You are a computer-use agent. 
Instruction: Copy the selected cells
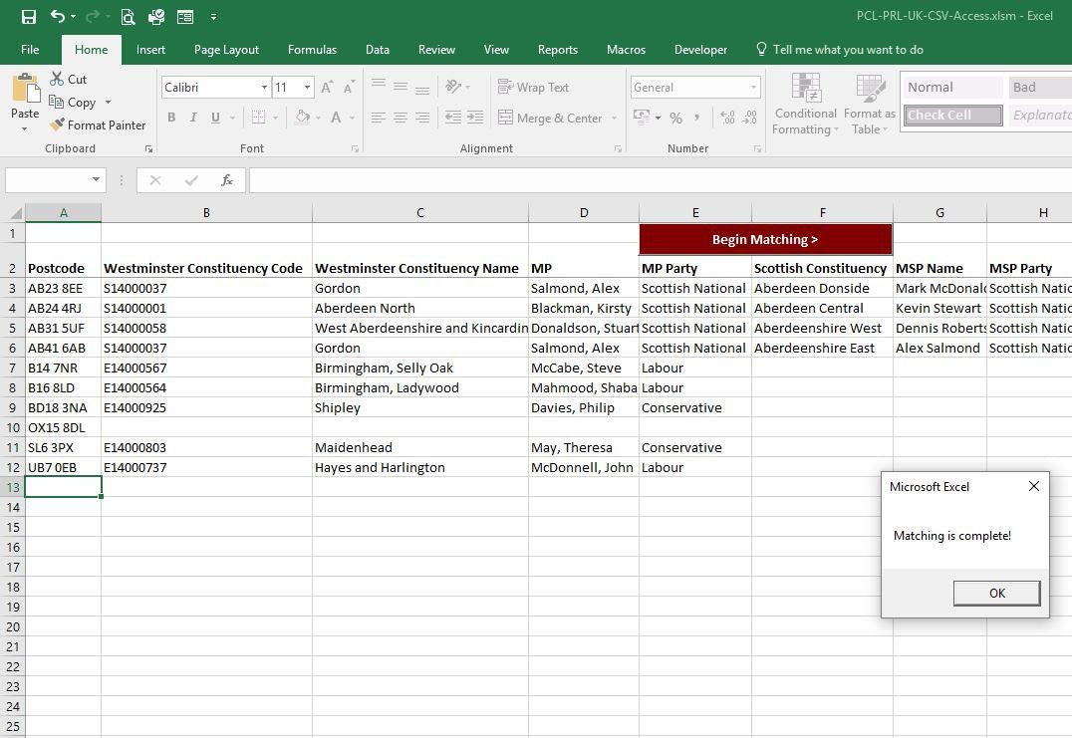73,102
